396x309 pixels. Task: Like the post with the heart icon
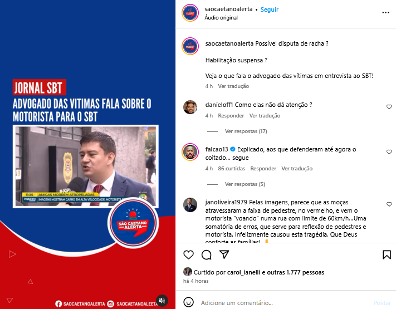[188, 255]
